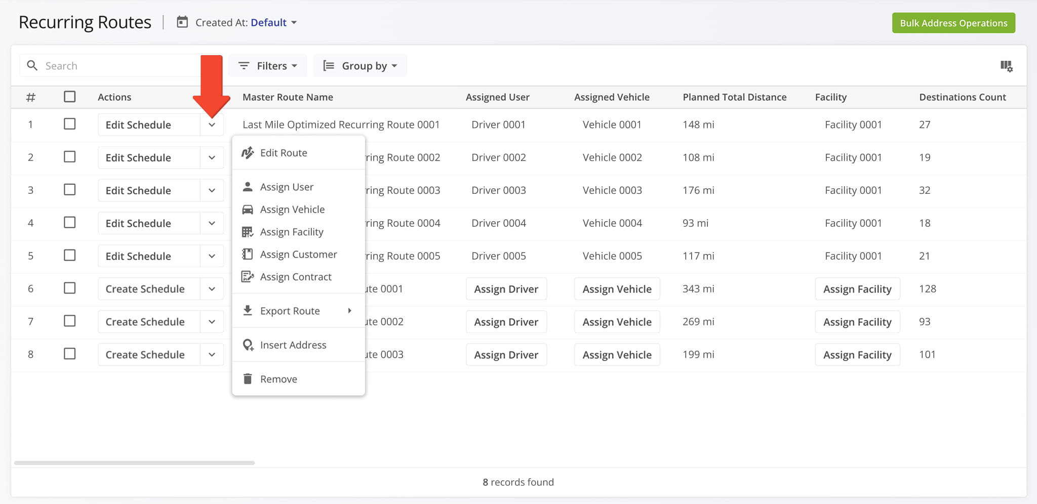Click the Destinations Count column header

(963, 97)
